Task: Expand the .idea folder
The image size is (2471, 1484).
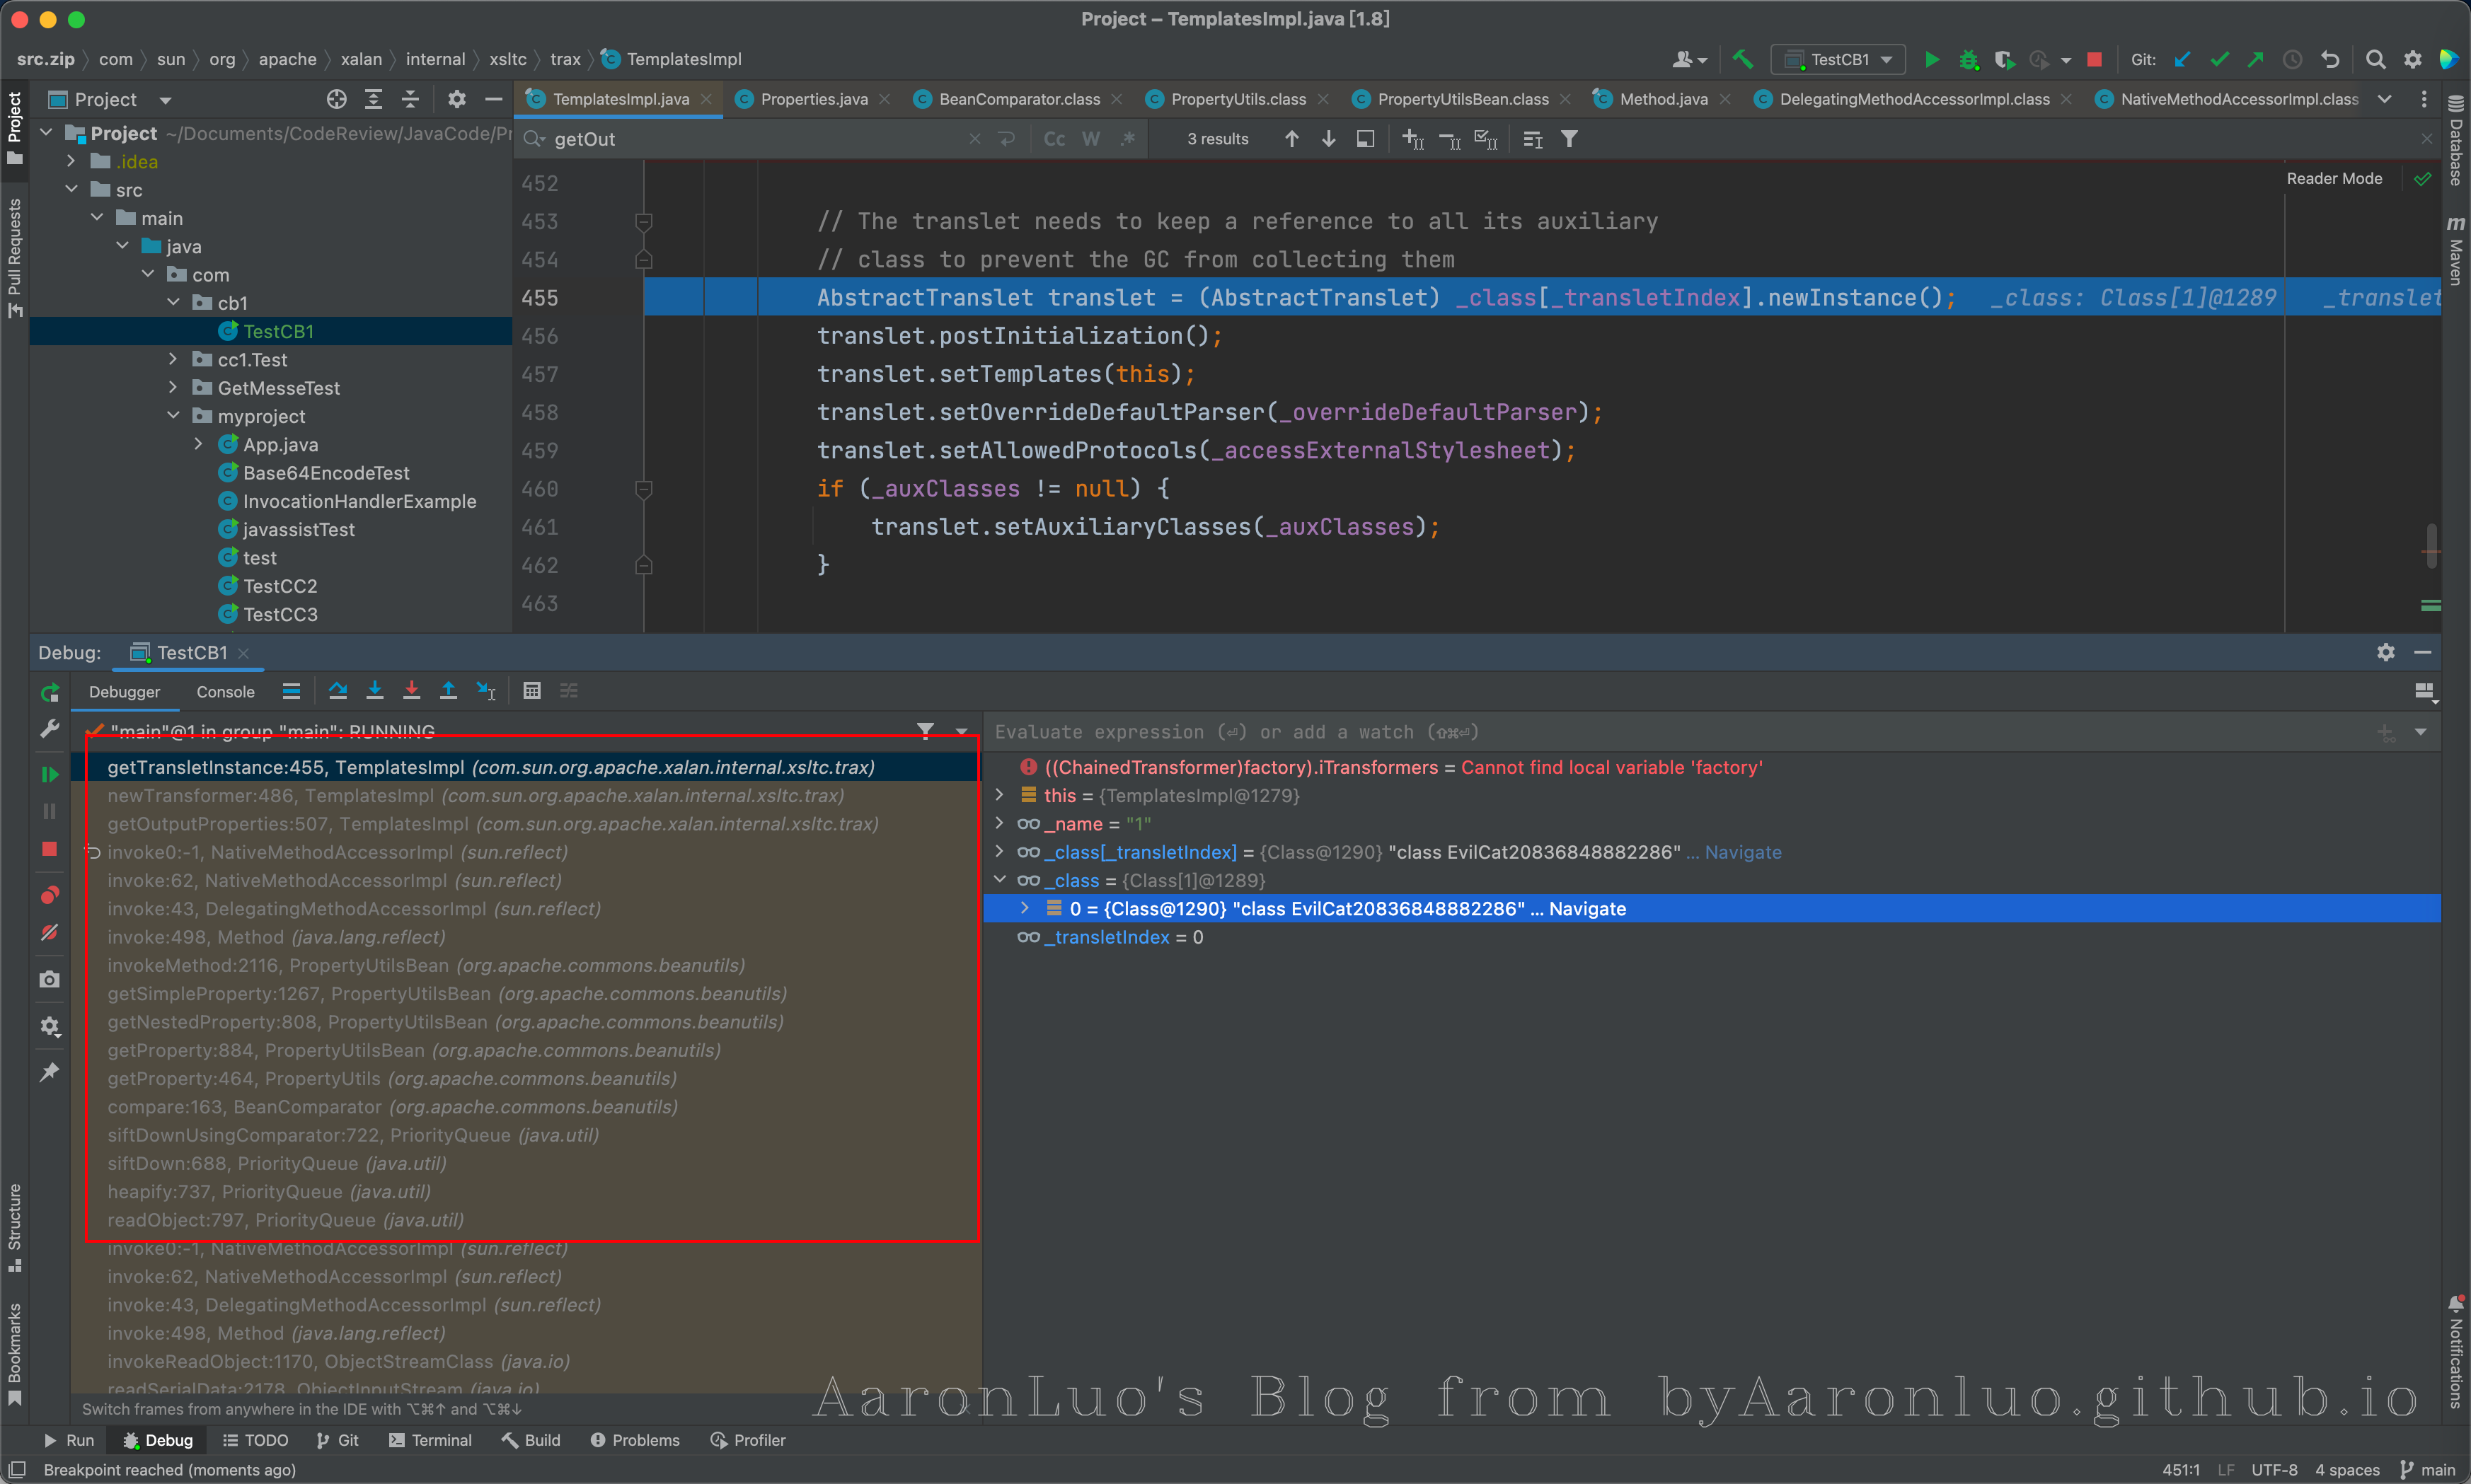Action: (71, 161)
